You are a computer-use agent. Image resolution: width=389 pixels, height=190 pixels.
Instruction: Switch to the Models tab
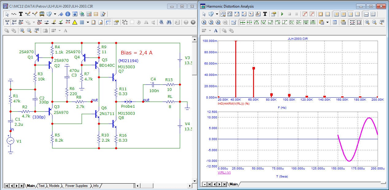tap(54, 186)
